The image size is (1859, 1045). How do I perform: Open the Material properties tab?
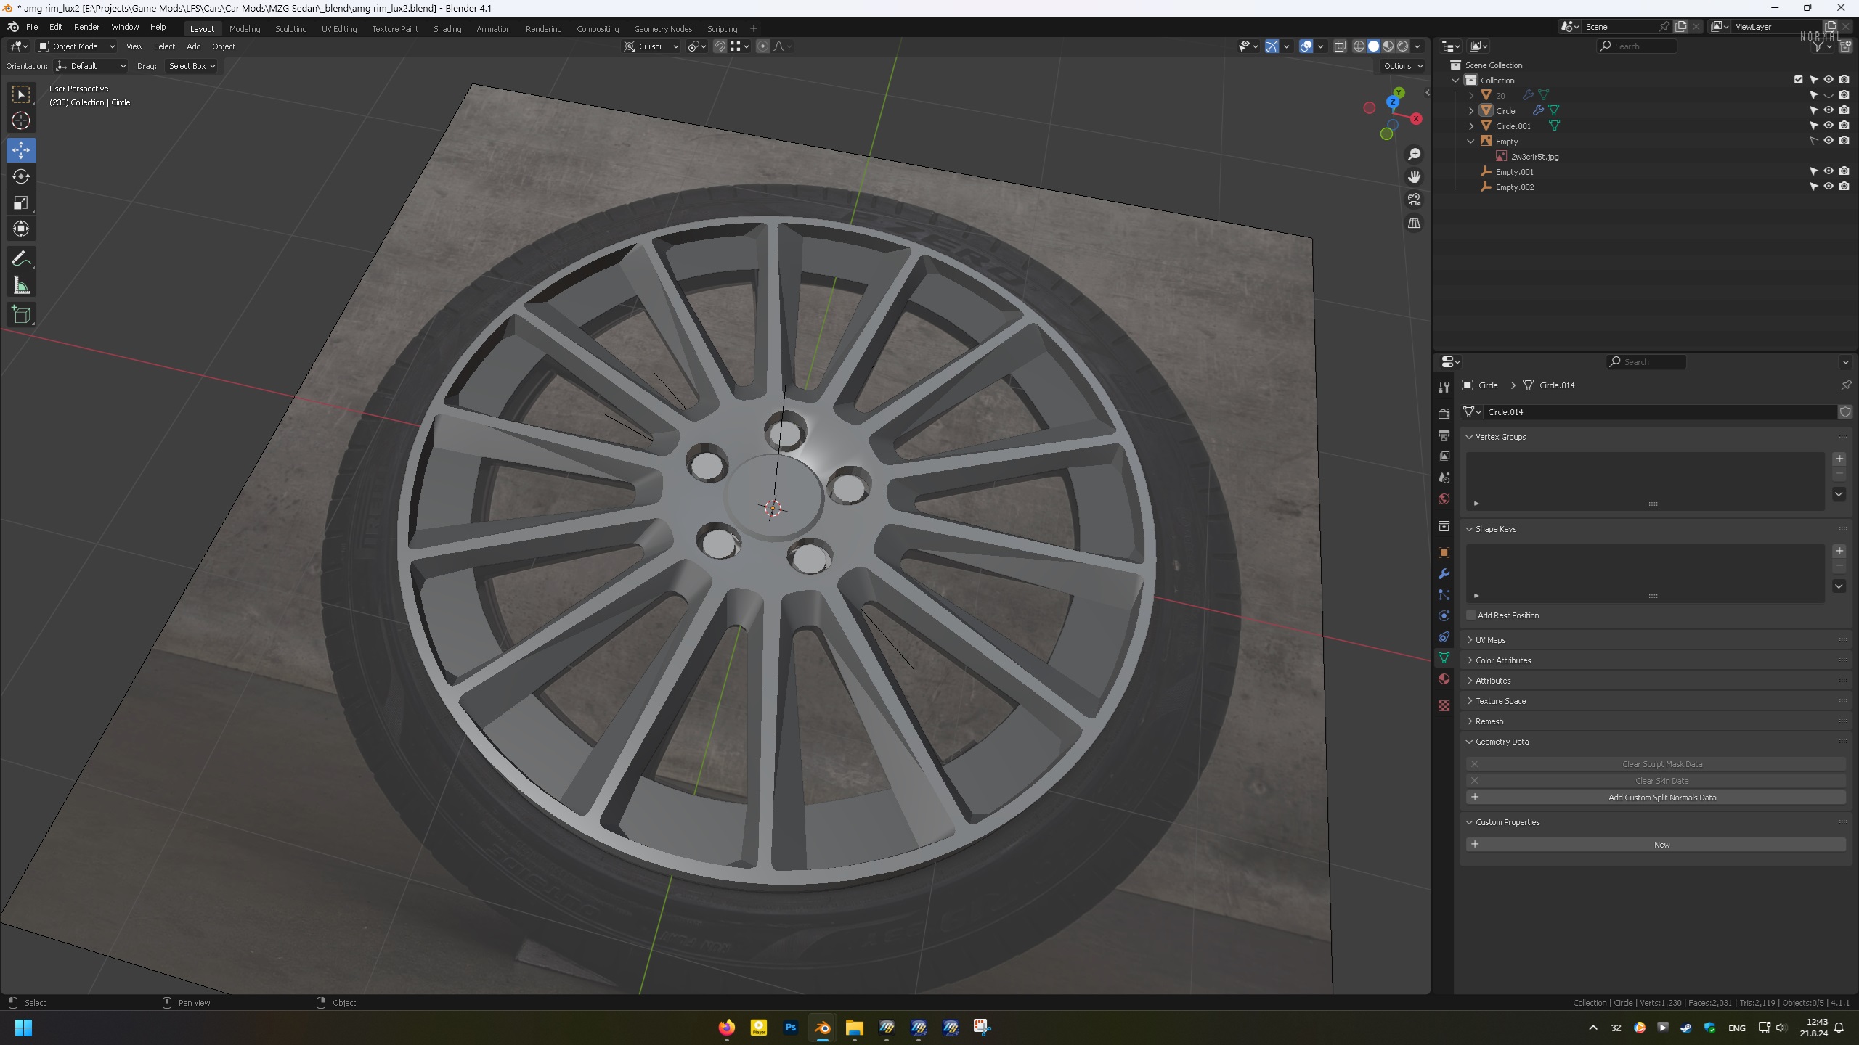pyautogui.click(x=1444, y=679)
